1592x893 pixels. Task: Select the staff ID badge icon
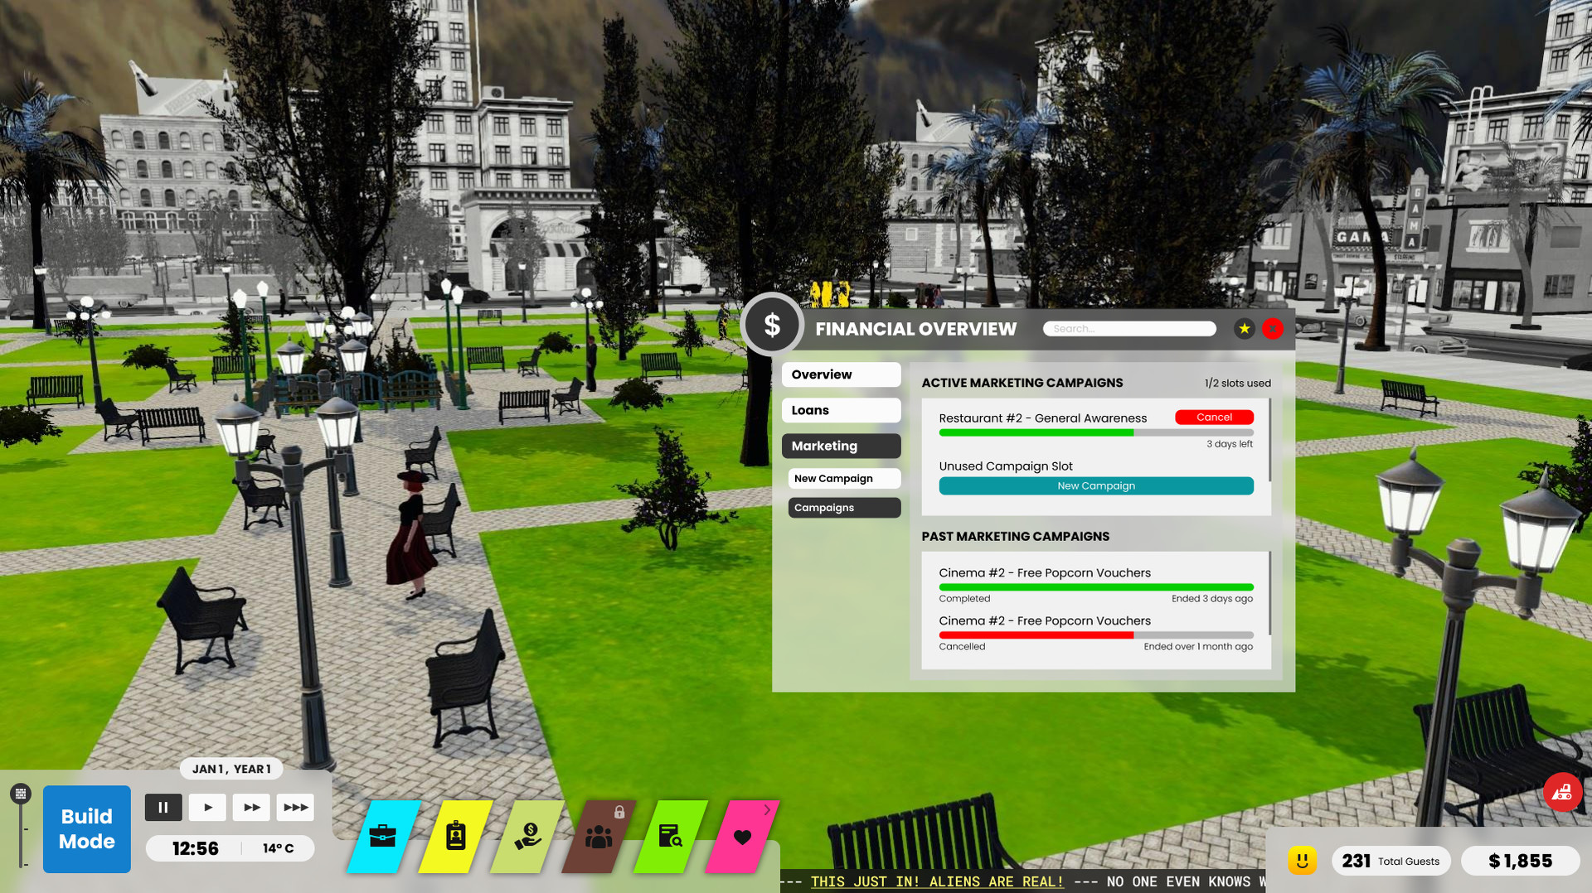tap(455, 837)
